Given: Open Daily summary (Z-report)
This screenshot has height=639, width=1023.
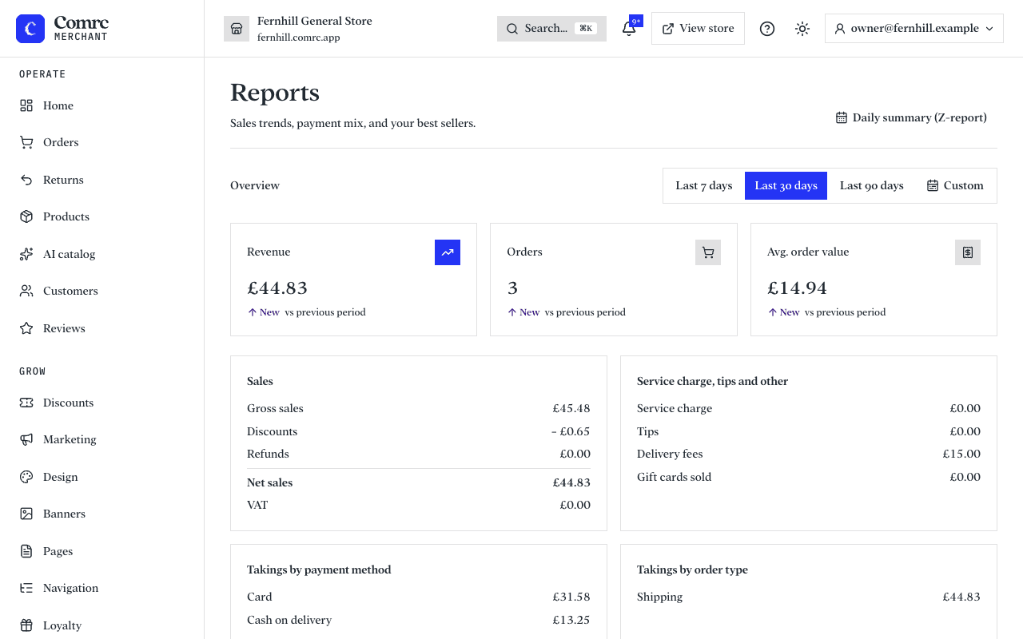Looking at the screenshot, I should (x=911, y=117).
